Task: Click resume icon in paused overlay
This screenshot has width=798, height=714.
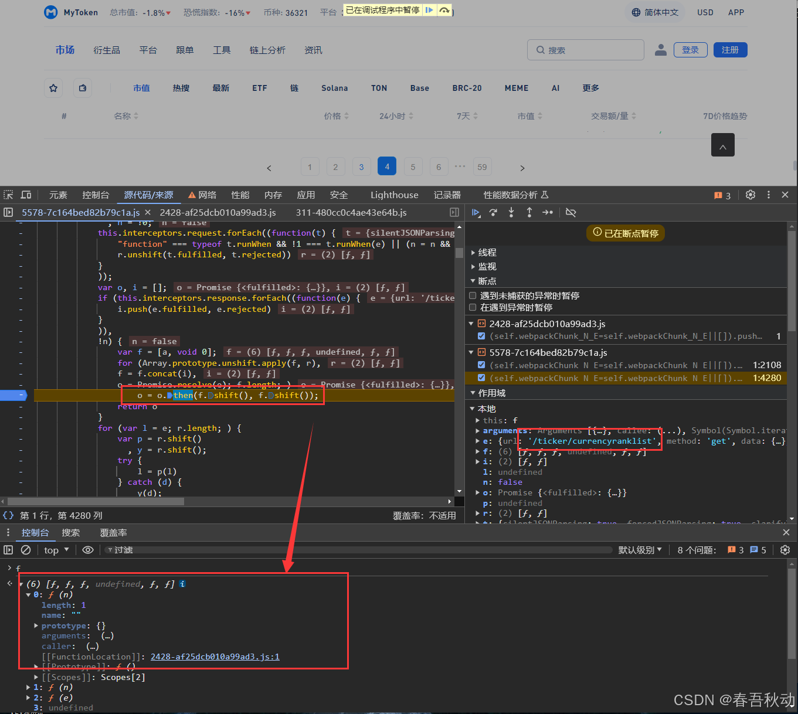Action: (429, 10)
